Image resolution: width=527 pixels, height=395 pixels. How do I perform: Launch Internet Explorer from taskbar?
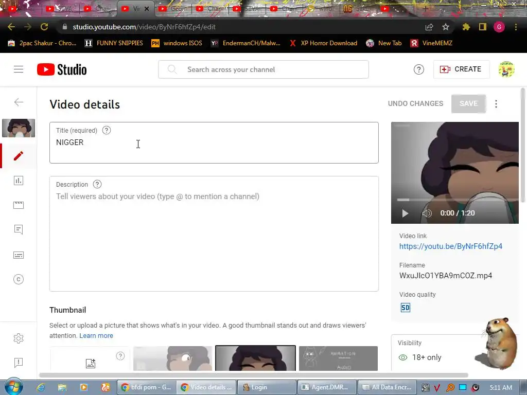tap(41, 387)
